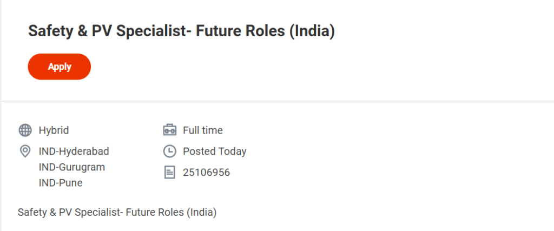
Task: Select the IND-Gurugram location
Action: pos(71,167)
